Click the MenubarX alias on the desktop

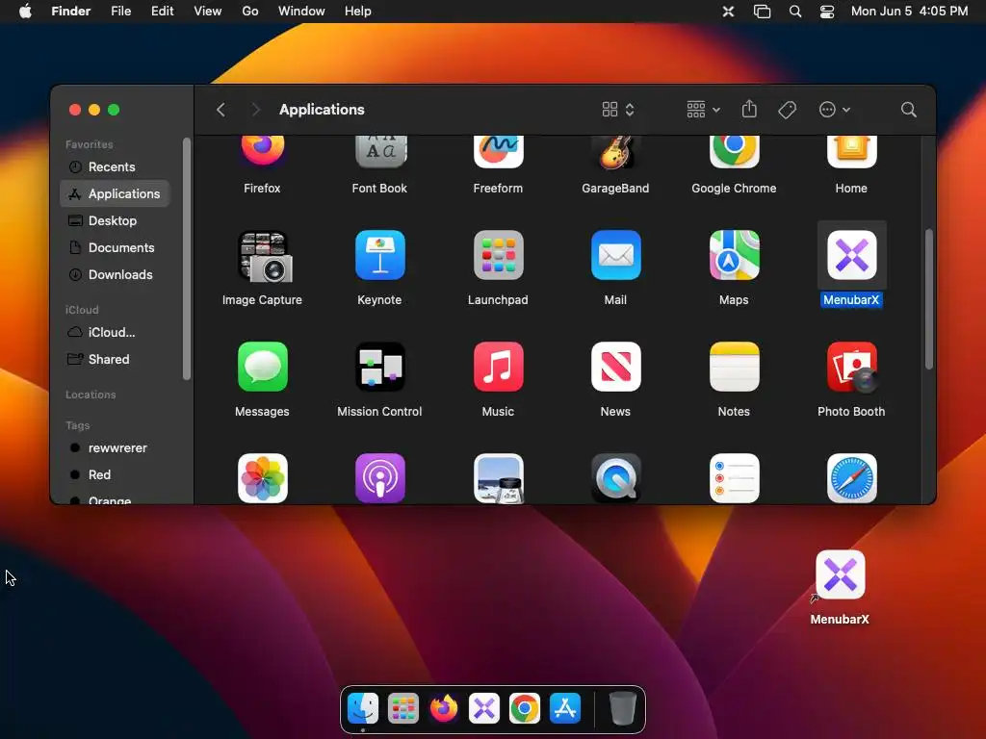(840, 575)
